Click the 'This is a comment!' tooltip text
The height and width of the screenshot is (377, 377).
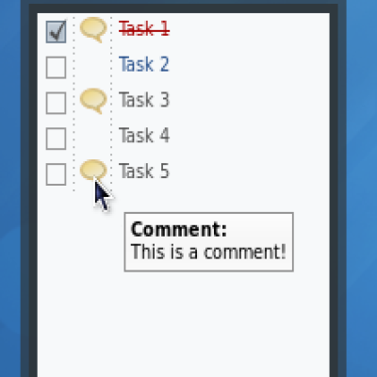click(208, 252)
